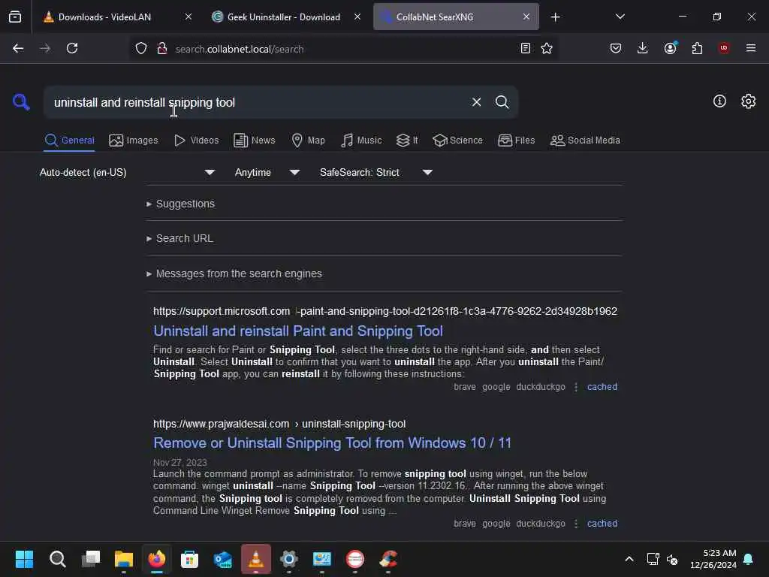The image size is (769, 577).
Task: Open the SafeSearch: Strict dropdown
Action: pos(375,172)
